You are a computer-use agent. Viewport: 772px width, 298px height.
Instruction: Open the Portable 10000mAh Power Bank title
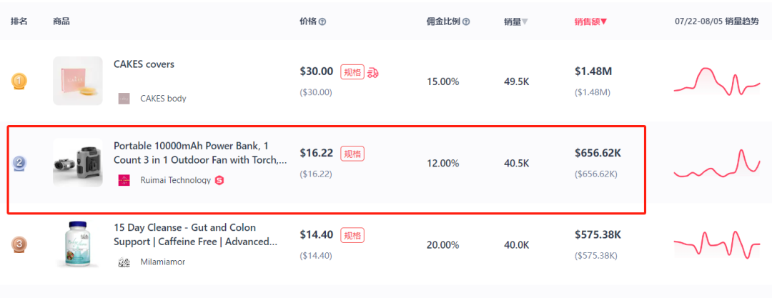(200, 153)
